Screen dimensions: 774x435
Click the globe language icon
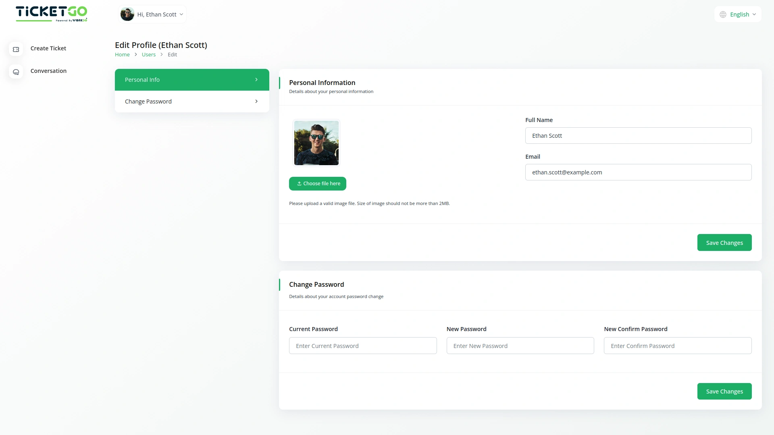(x=723, y=14)
